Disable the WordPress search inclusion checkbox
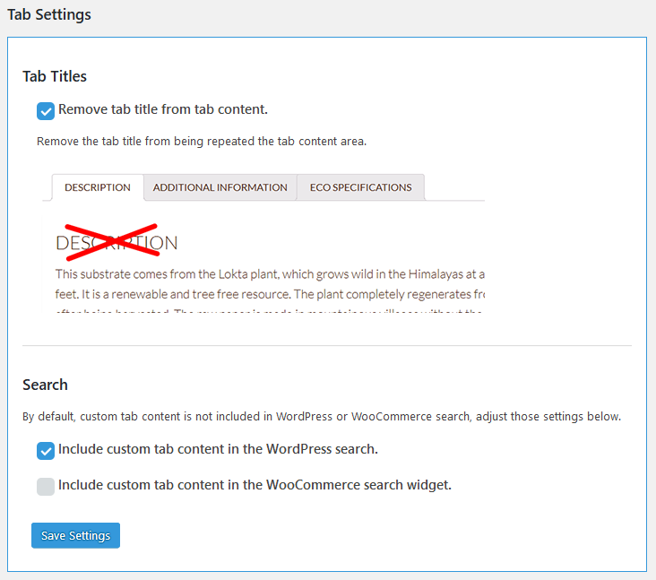 click(x=46, y=450)
